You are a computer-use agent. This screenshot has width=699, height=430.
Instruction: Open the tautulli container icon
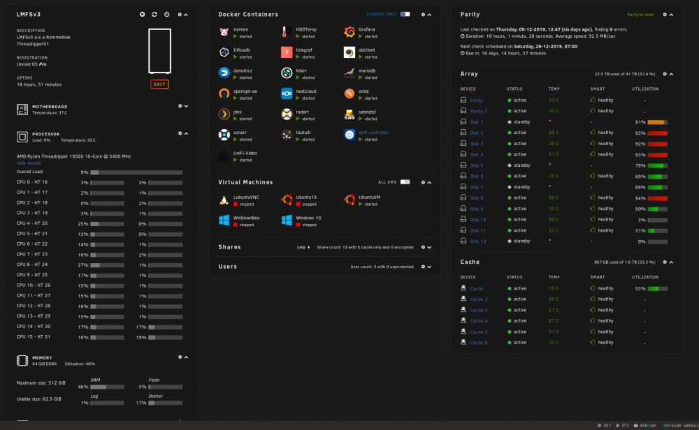coord(287,135)
